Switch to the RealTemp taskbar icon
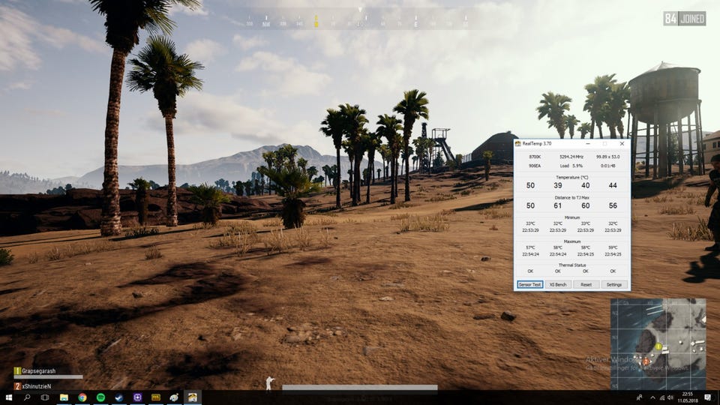This screenshot has height=405, width=720. click(x=192, y=397)
